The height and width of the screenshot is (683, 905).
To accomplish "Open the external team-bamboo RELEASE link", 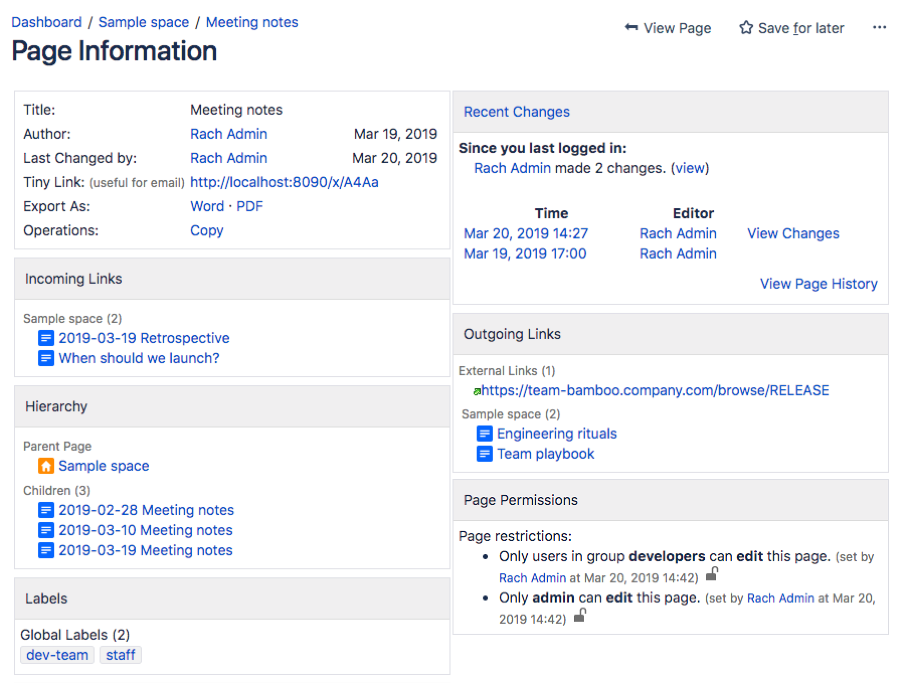I will (x=655, y=390).
